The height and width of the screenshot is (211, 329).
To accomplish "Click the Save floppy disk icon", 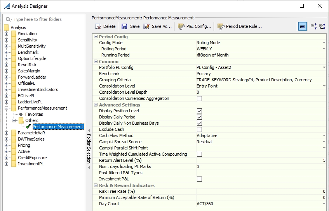I will coord(124,26).
